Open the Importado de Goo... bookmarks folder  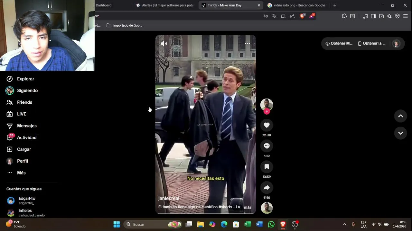click(x=124, y=25)
